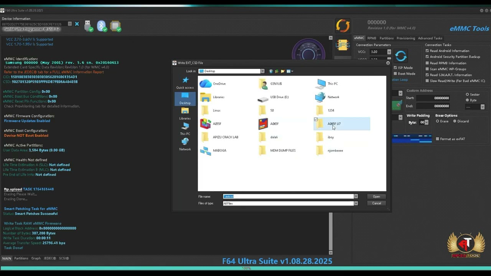This screenshot has height=276, width=491.
Task: Open the MDM DUMP FILES folder
Action: coord(277,150)
